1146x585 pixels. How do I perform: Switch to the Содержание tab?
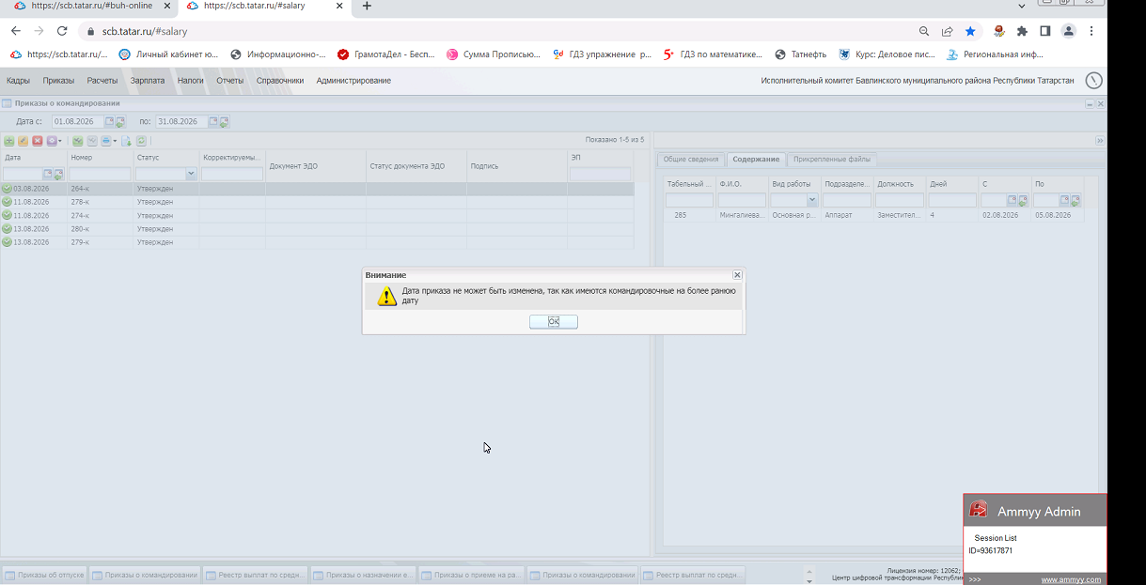click(756, 160)
